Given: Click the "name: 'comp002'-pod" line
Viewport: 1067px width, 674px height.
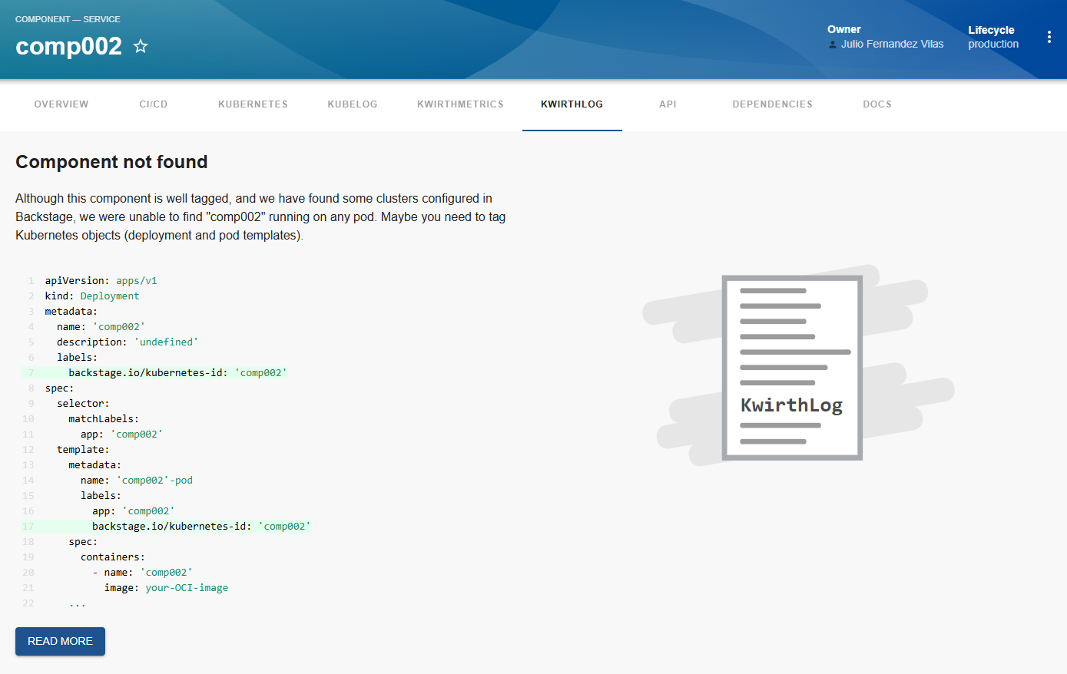Looking at the screenshot, I should pyautogui.click(x=137, y=481).
